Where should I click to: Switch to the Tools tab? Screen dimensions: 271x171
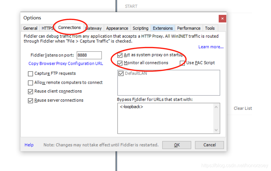(210, 28)
